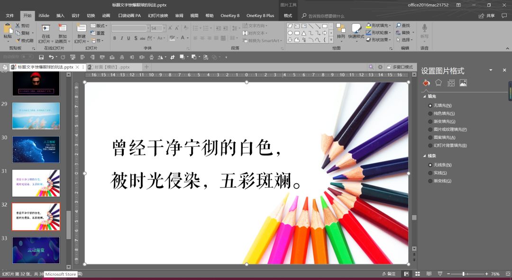Click Reset (重置) slide button
Screen dimensions: 512x280
[x=98, y=33]
